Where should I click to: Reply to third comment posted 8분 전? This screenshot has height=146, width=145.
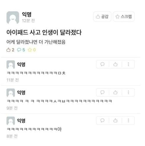click(103, 120)
